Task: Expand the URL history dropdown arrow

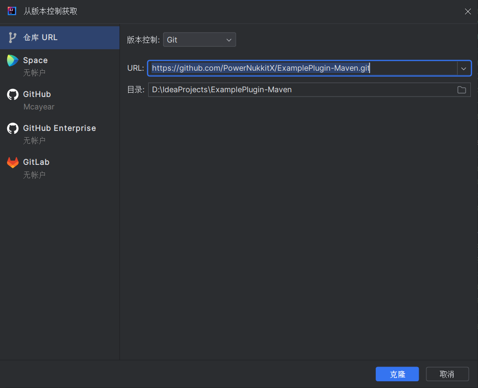Action: [464, 68]
